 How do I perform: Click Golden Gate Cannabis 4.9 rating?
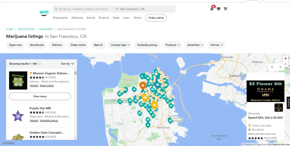pos(42,137)
